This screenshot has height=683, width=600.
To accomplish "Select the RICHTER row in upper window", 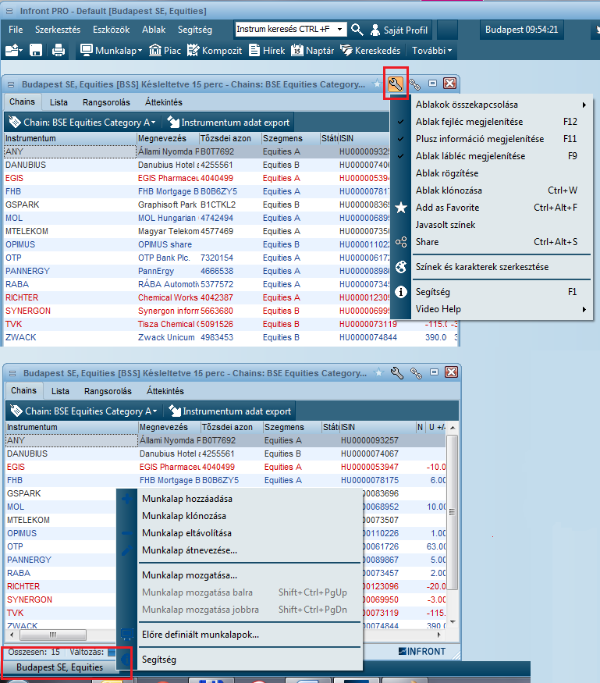I will pos(196,297).
